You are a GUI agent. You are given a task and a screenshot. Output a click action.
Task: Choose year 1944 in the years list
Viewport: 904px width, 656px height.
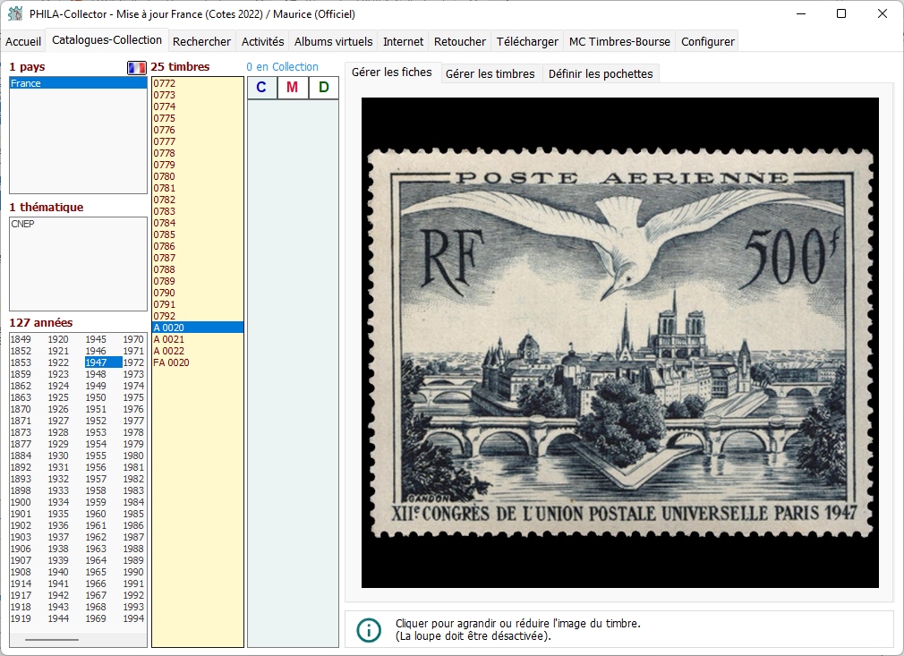pyautogui.click(x=58, y=618)
